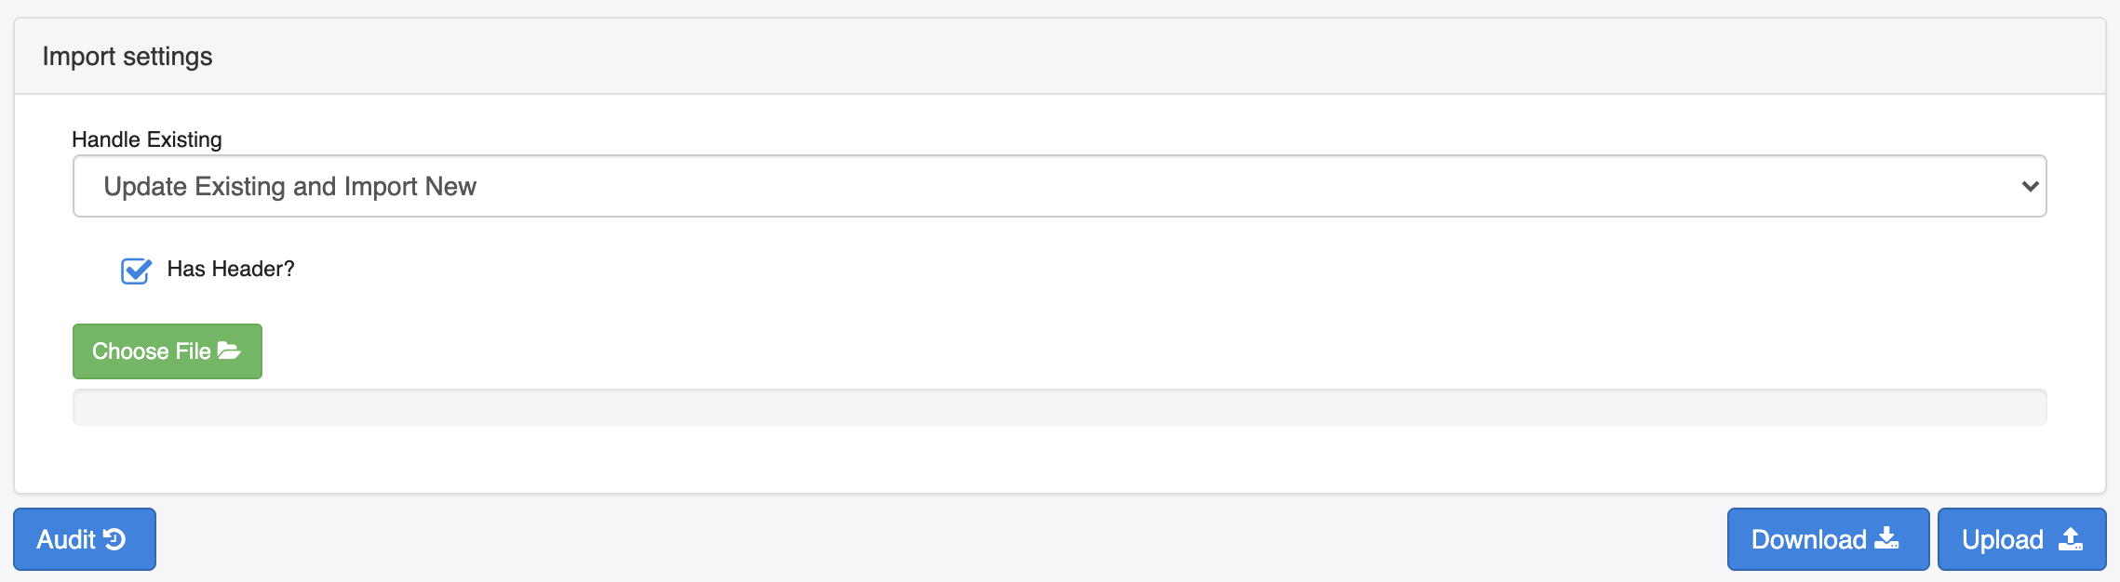Click the "Choose File" text label
The width and height of the screenshot is (2120, 582).
(151, 351)
